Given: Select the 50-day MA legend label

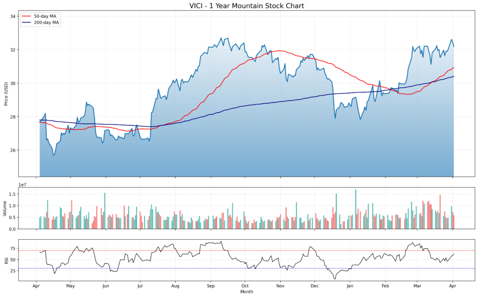Looking at the screenshot, I should tap(45, 16).
